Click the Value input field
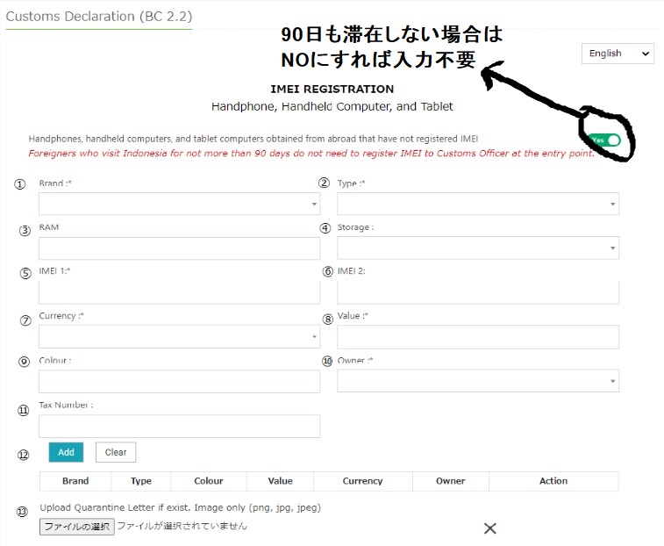 click(477, 336)
